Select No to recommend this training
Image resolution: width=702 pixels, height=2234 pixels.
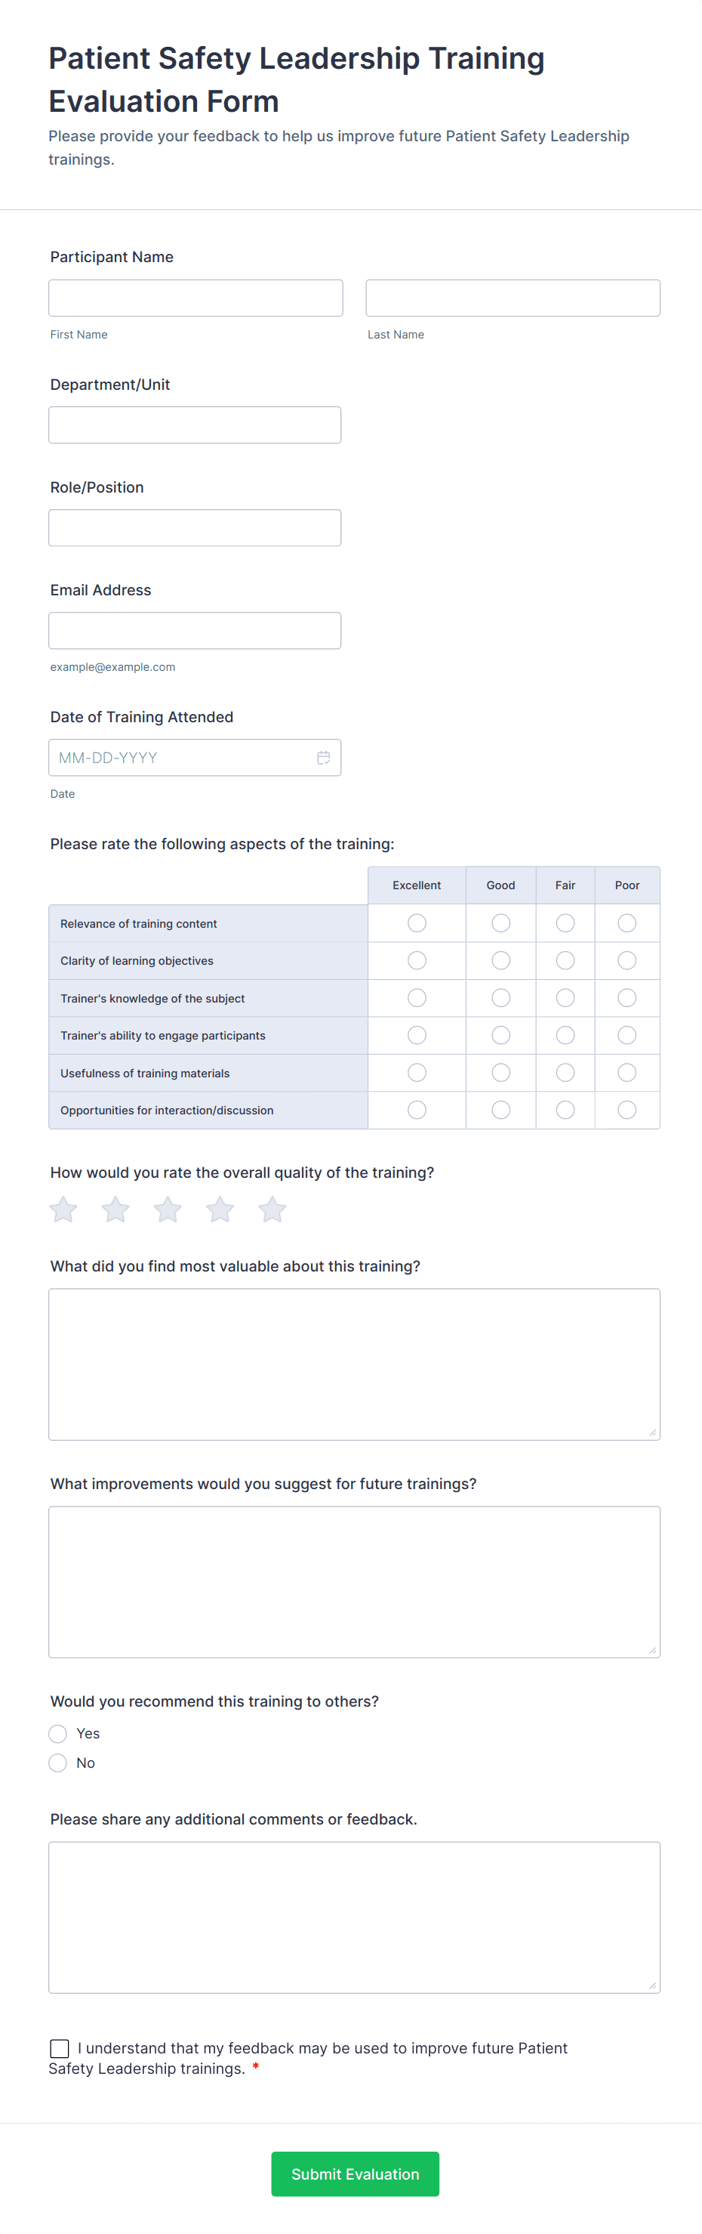pyautogui.click(x=57, y=1763)
